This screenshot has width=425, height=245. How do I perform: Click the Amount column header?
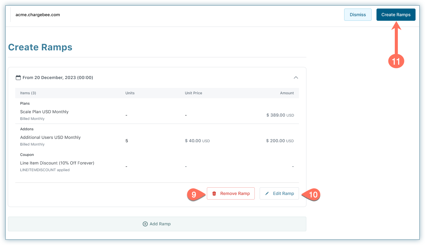pos(287,93)
